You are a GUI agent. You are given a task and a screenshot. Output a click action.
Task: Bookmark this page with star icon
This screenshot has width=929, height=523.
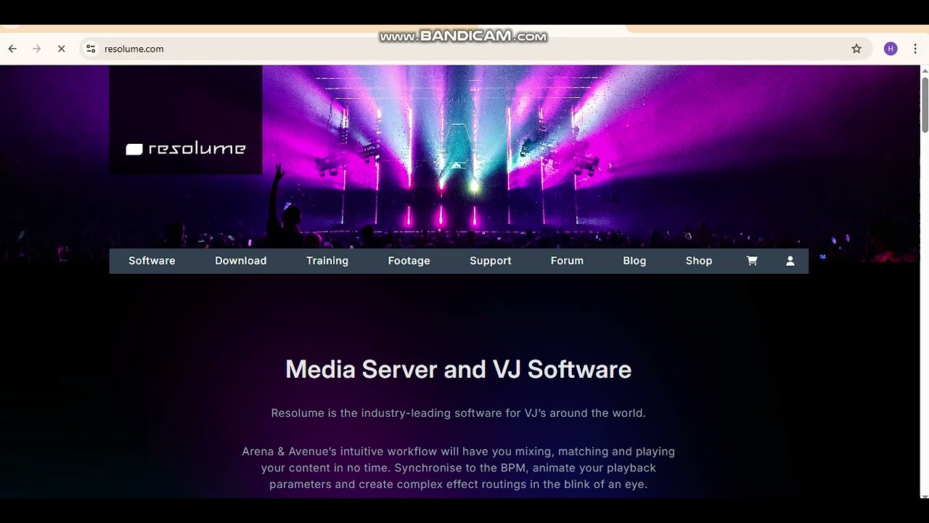[x=856, y=49]
